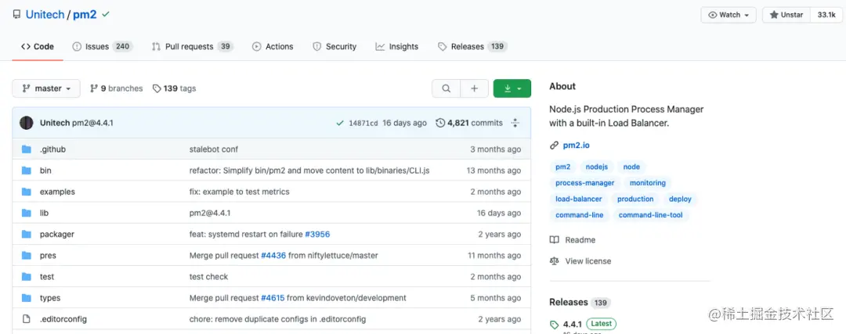
Task: Open the pm2 repository name link
Action: (x=85, y=15)
